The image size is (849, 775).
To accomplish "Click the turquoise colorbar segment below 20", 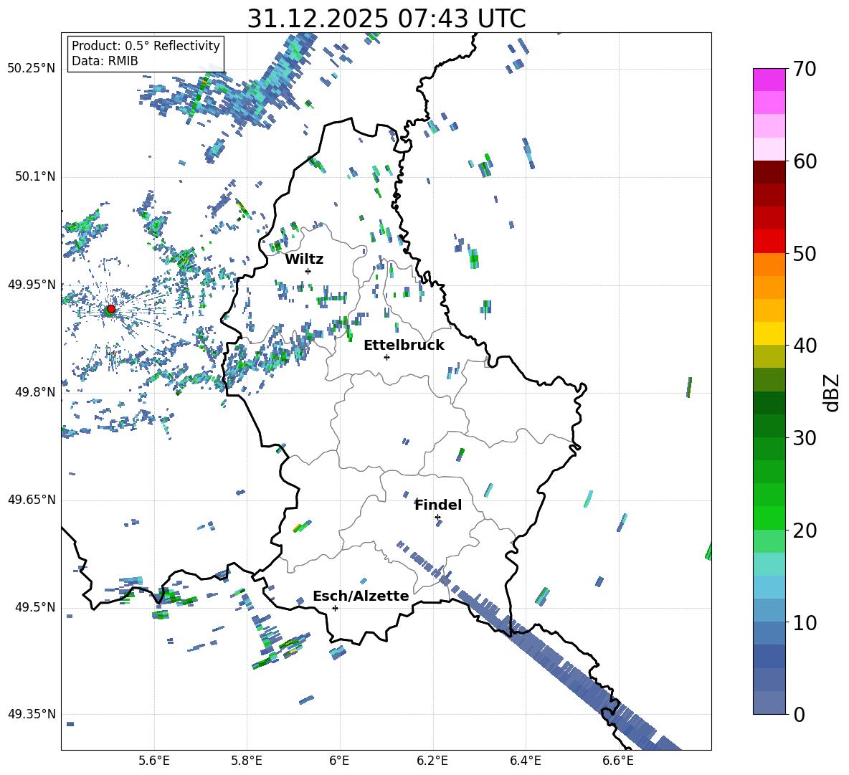I will pyautogui.click(x=769, y=564).
